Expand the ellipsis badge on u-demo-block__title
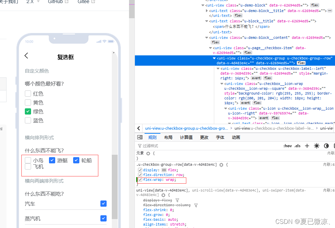Image resolution: width=335 pixels, height=228 pixels. click(330, 11)
